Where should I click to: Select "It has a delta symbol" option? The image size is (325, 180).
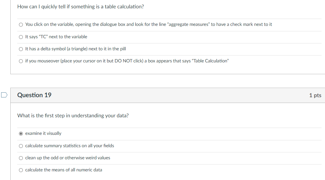[x=21, y=49]
